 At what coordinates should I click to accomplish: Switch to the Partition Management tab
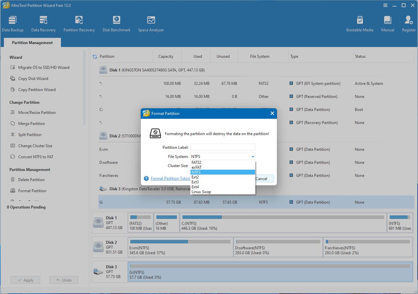(x=32, y=42)
